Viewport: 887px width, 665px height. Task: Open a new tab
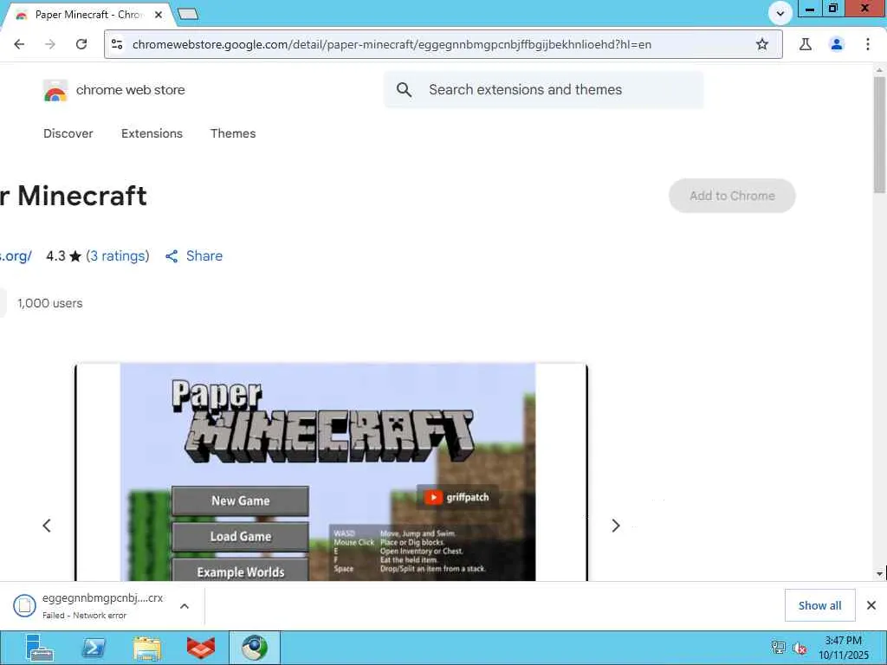(x=188, y=14)
